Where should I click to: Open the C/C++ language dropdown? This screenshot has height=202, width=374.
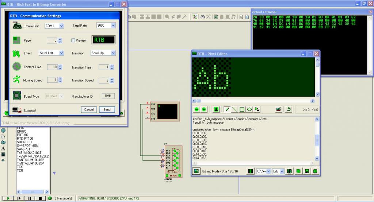[268, 171]
